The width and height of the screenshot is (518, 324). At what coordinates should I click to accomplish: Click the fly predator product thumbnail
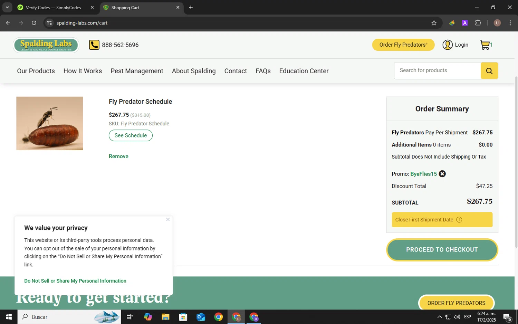tap(49, 123)
